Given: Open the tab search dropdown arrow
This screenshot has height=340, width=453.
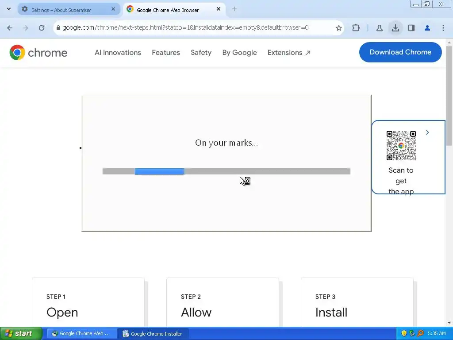Looking at the screenshot, I should [x=9, y=9].
